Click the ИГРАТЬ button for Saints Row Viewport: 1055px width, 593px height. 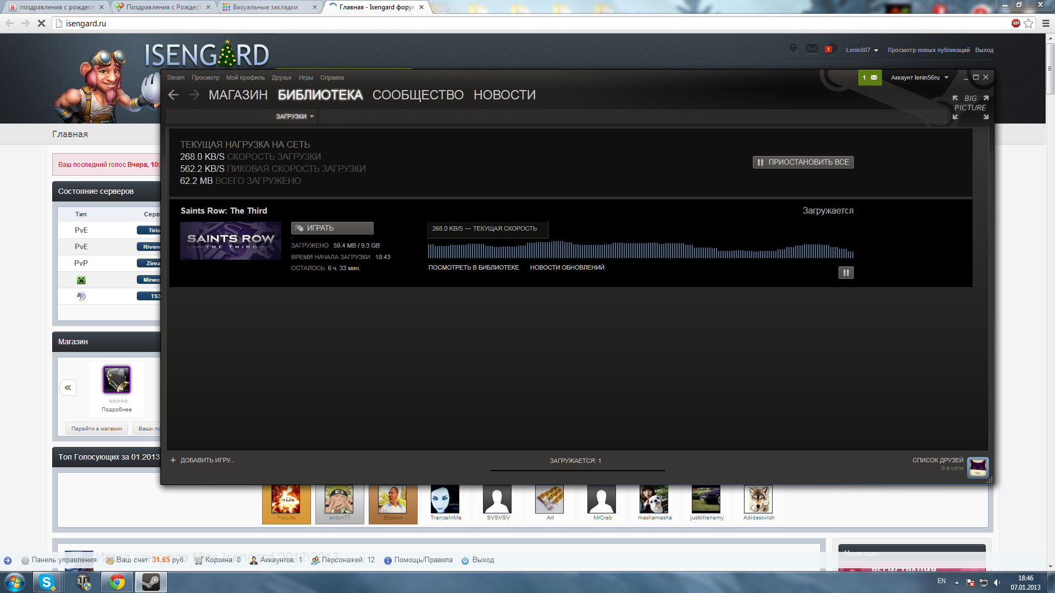[332, 228]
